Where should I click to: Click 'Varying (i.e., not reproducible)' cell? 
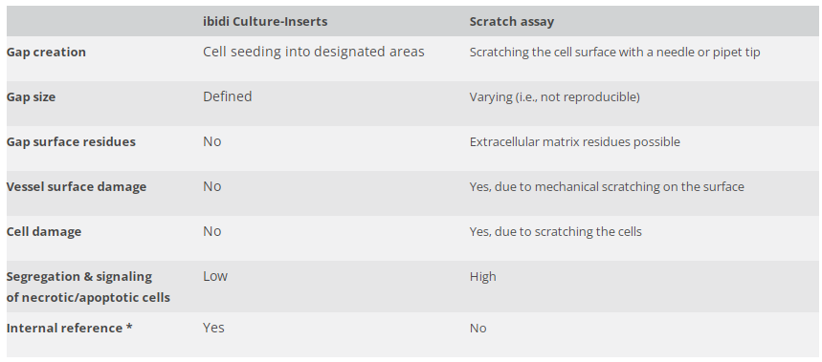point(555,96)
